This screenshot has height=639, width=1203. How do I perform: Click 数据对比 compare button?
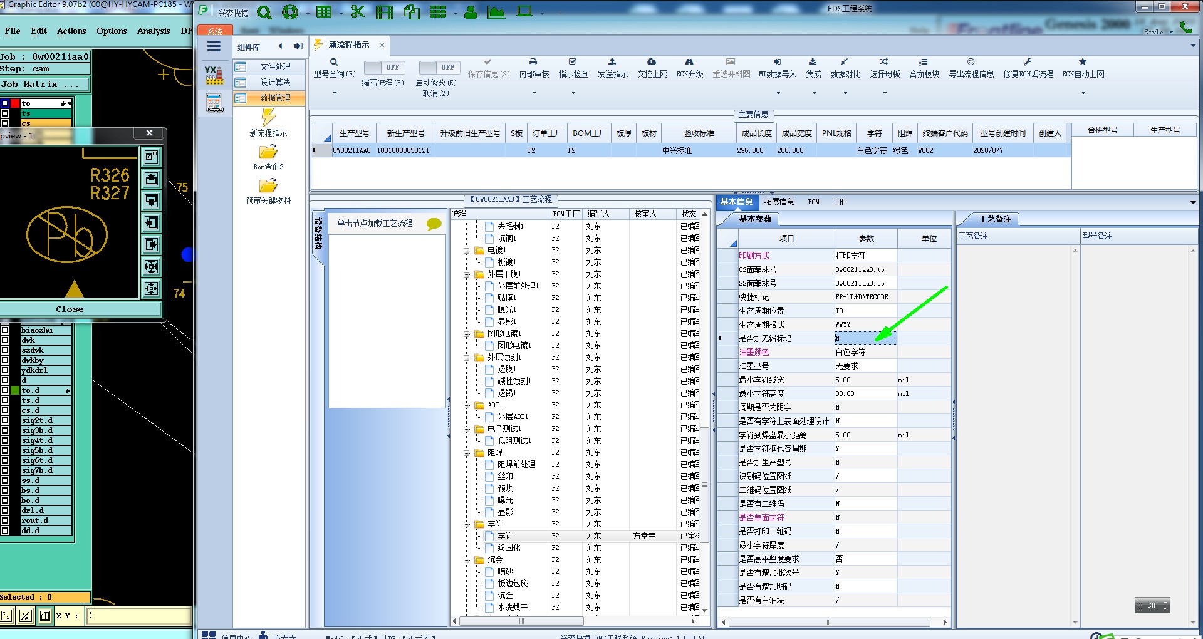point(845,68)
